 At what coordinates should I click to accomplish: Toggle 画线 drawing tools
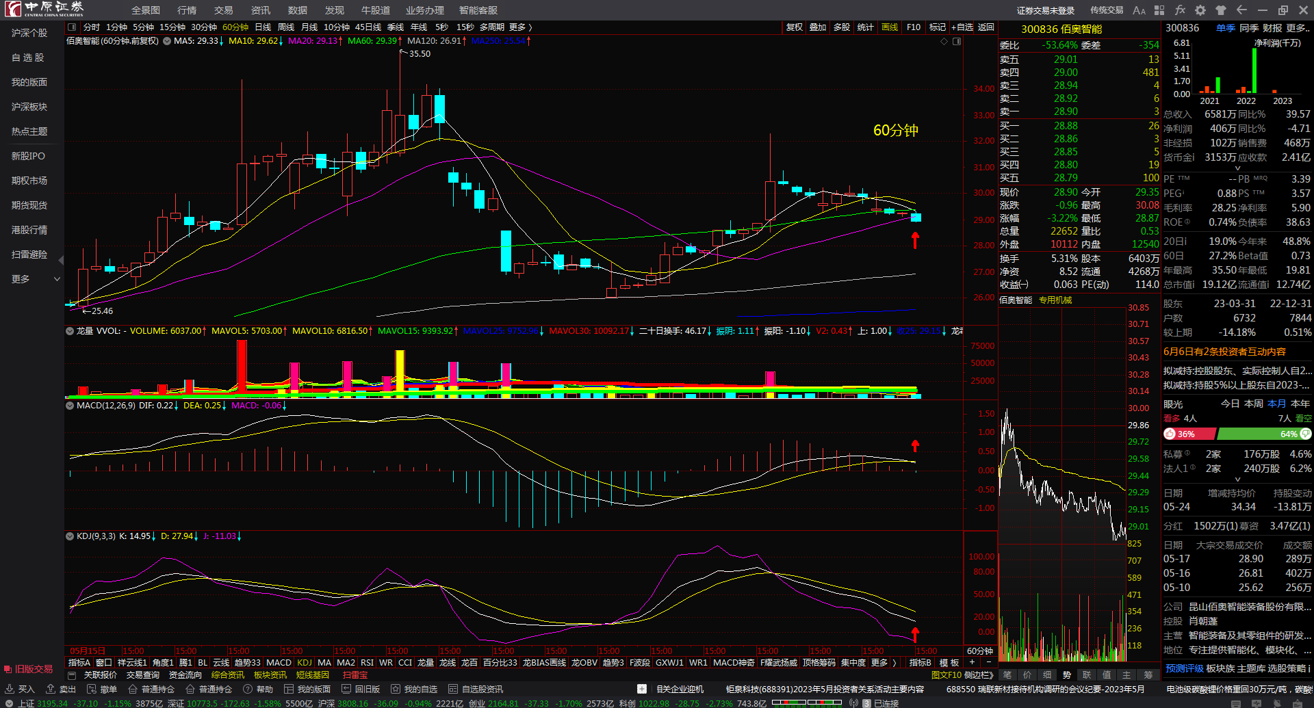(x=890, y=27)
